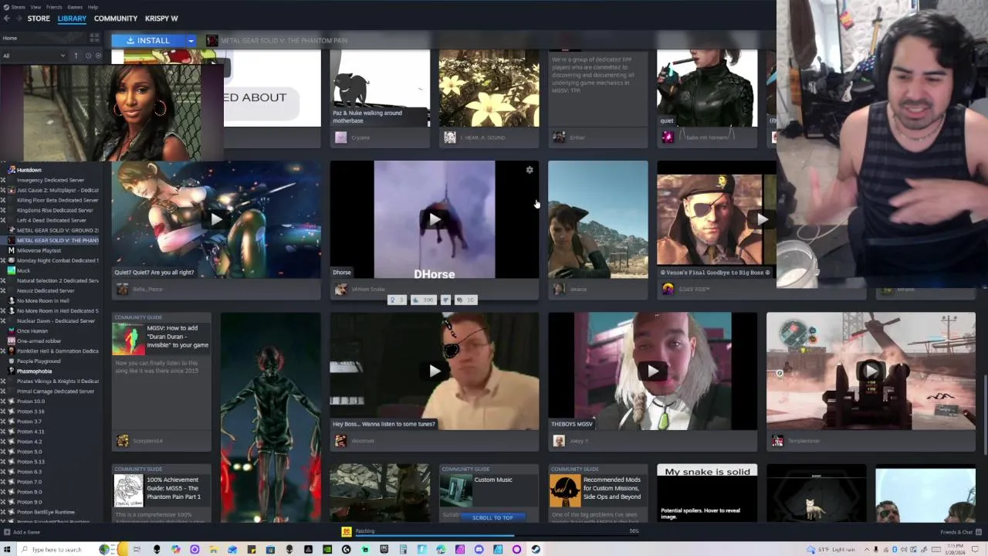Open the Epic Games icon in taskbar
Image resolution: width=988 pixels, height=556 pixels.
(384, 549)
